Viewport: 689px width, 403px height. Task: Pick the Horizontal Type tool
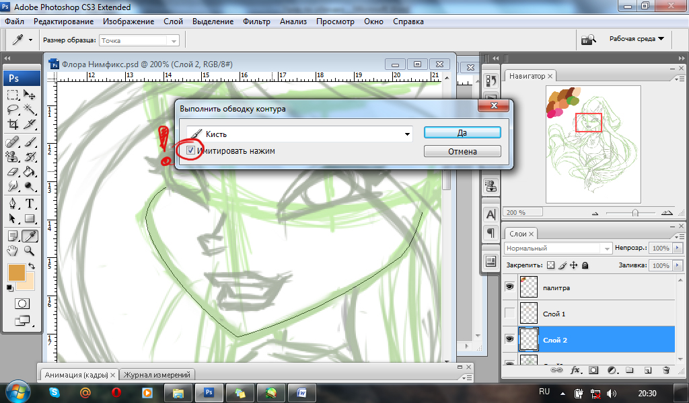(30, 204)
